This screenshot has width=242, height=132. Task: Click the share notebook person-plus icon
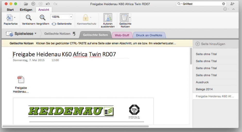[x=232, y=4]
